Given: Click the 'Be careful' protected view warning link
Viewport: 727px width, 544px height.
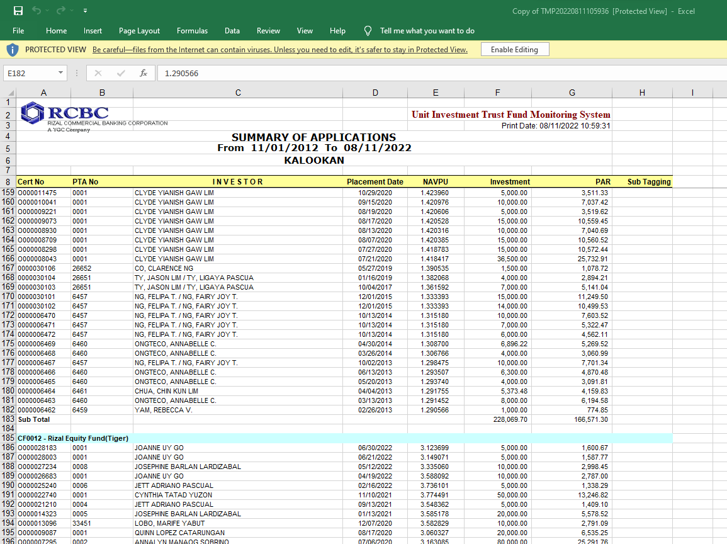Looking at the screenshot, I should tap(279, 50).
